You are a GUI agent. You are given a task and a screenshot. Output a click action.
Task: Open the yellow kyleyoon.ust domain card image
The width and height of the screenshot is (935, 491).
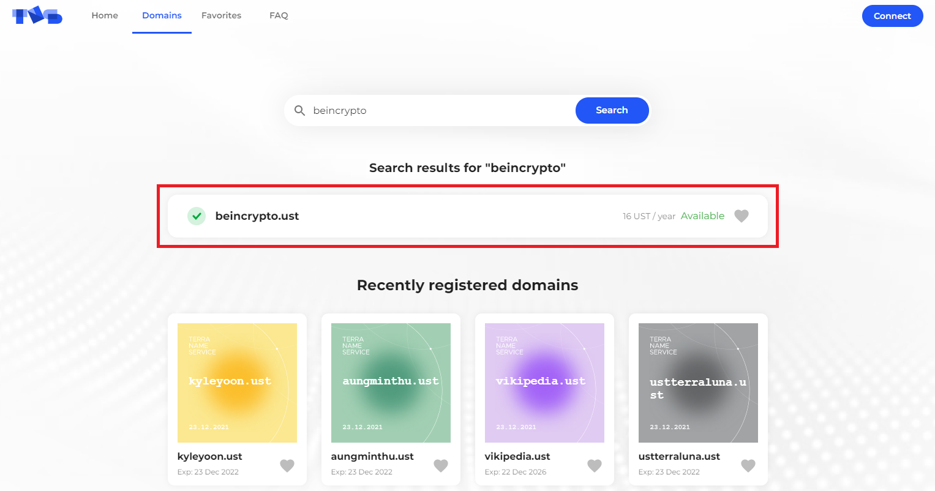237,383
